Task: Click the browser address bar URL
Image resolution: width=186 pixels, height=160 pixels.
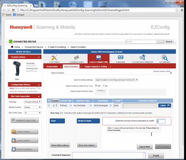Action: pyautogui.click(x=75, y=10)
